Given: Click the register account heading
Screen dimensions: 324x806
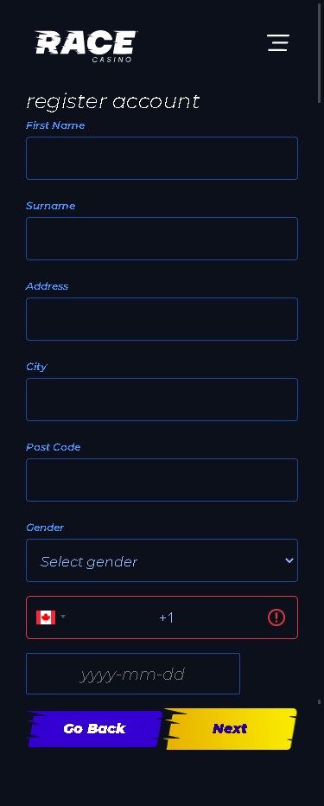Looking at the screenshot, I should pos(113,102).
